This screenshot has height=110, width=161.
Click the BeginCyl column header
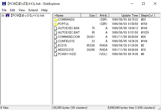[x=147, y=15]
